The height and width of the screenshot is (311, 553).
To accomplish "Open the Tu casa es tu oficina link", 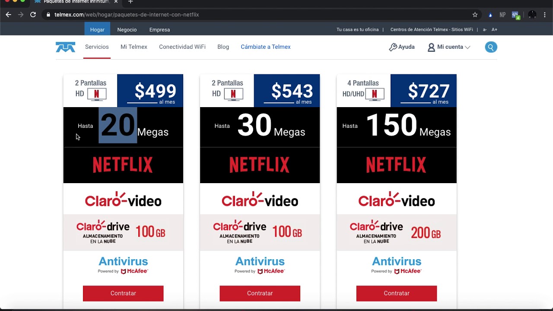I will tap(357, 30).
